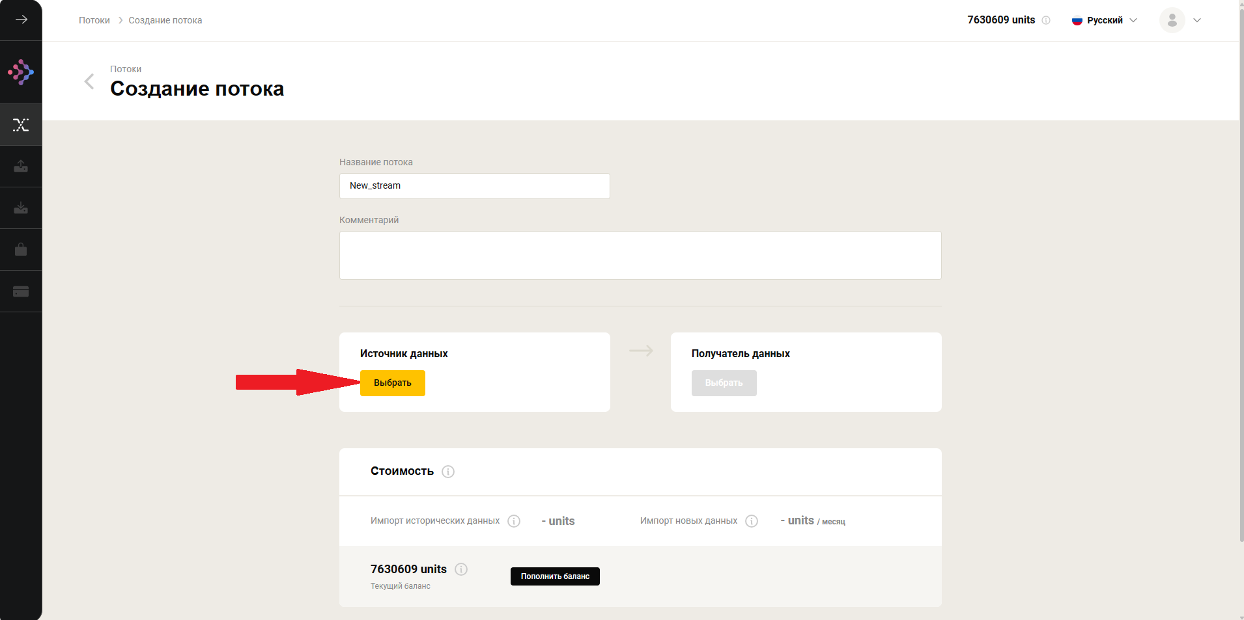Click the '- units / месяц' value
1244x620 pixels.
[x=813, y=521]
